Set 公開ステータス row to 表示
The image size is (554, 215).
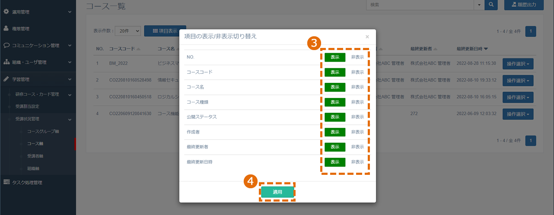335,117
